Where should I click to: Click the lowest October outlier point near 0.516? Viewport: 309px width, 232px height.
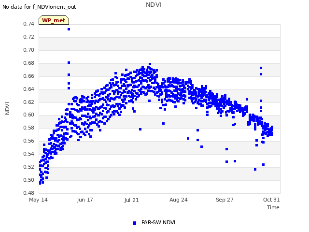255,170
